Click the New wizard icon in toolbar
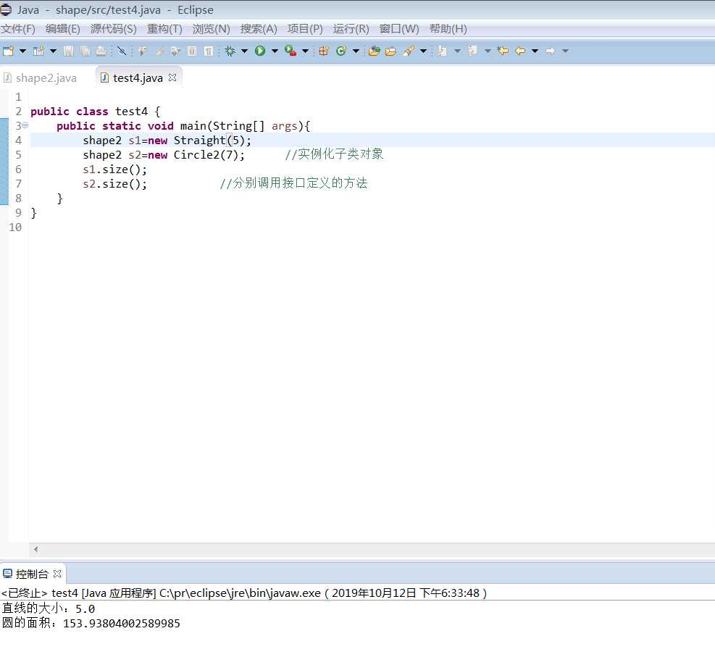 tap(8, 51)
